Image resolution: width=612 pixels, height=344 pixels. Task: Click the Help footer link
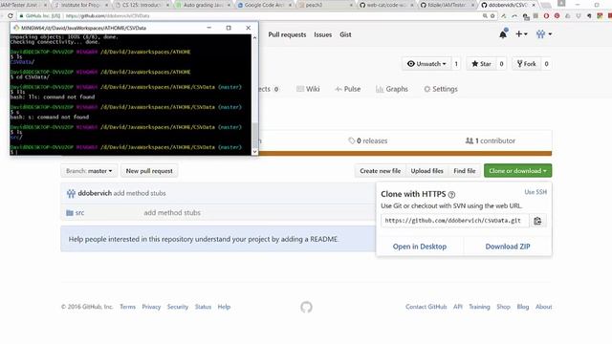point(224,307)
